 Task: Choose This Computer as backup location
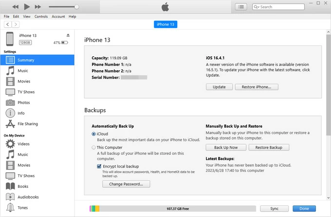tap(94, 147)
